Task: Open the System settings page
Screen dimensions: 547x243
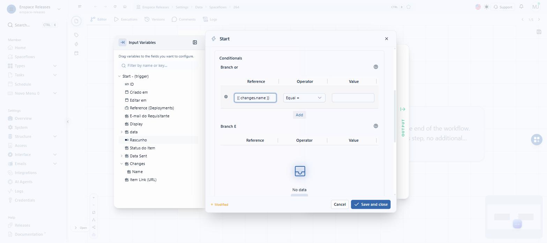Action: 18,127
